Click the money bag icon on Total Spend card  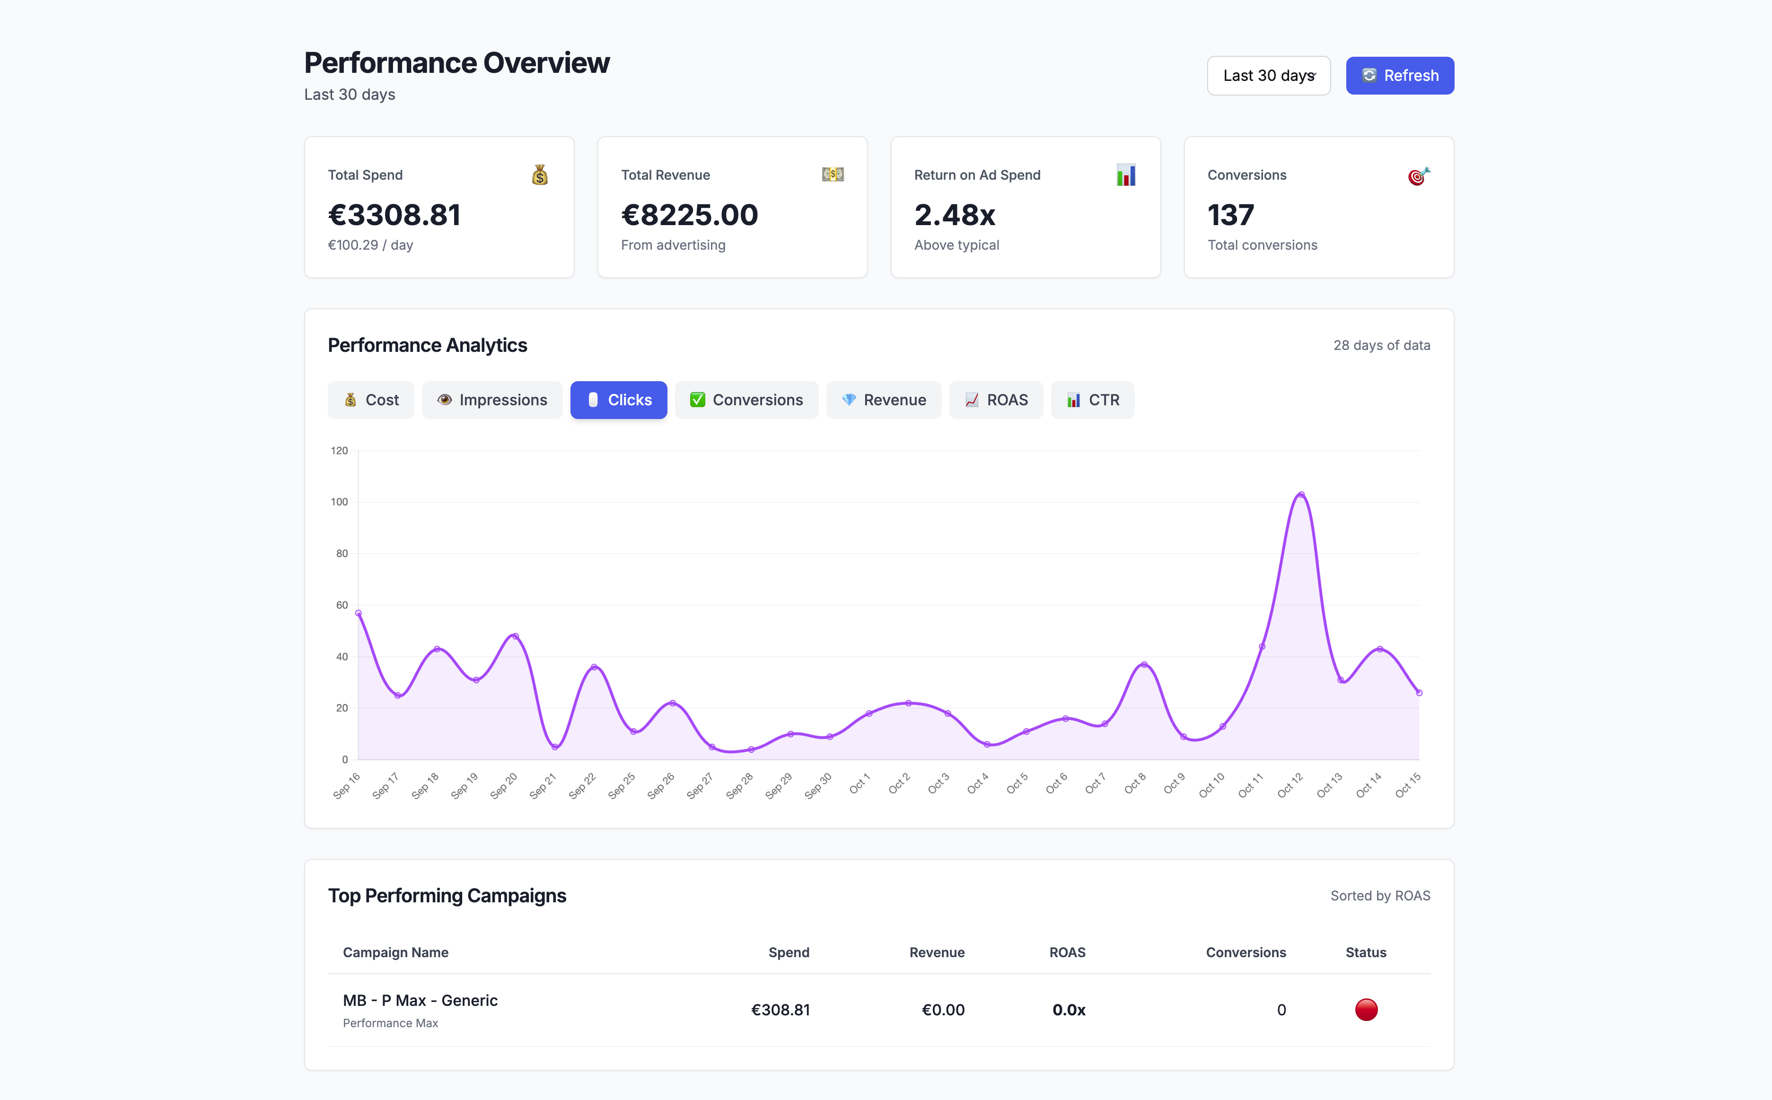[539, 175]
